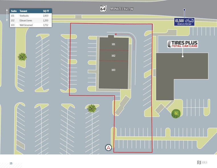Click the page number 13
This screenshot has width=217, height=168.
[11, 163]
